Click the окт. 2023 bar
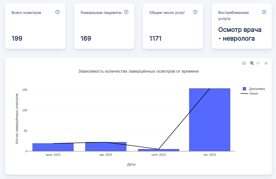Image resolution: width=276 pixels, height=179 pixels. (209, 120)
